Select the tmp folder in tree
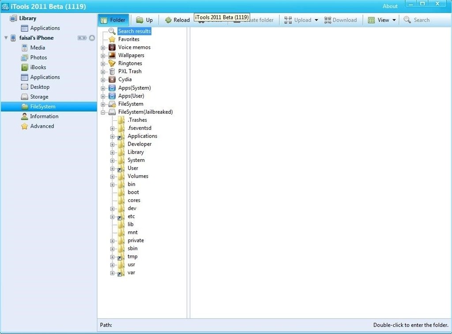The width and height of the screenshot is (452, 334). point(132,256)
